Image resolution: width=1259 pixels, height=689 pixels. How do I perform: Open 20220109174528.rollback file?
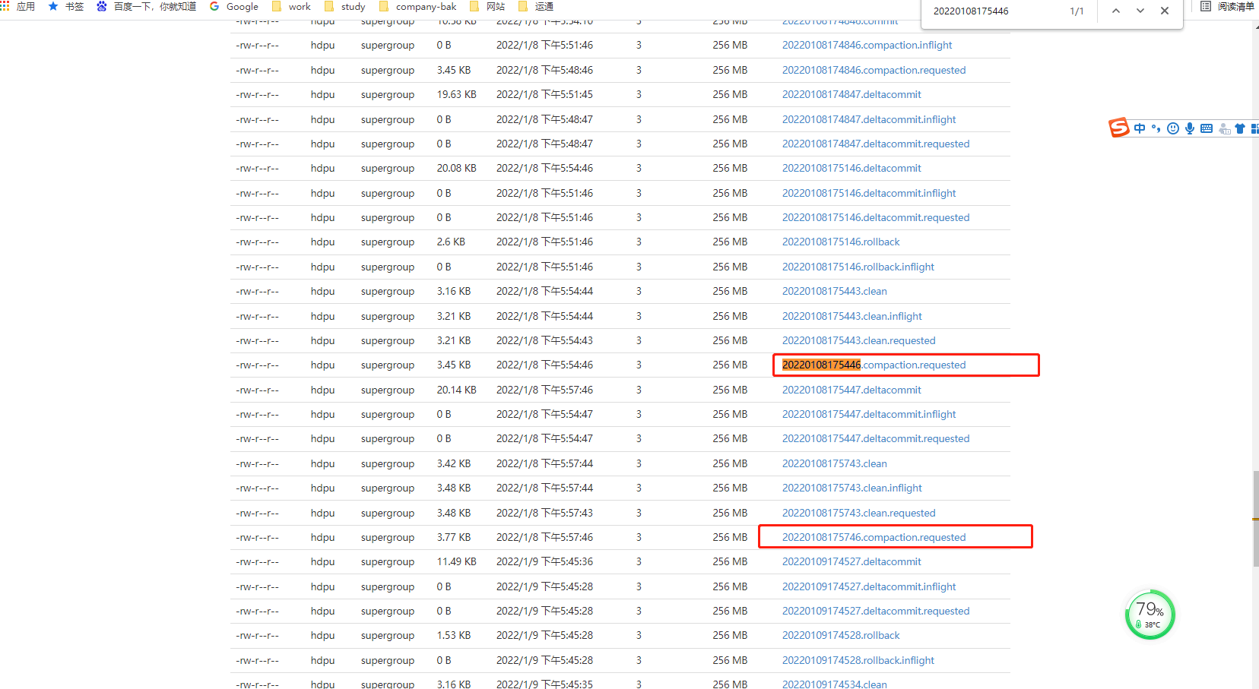pos(841,635)
